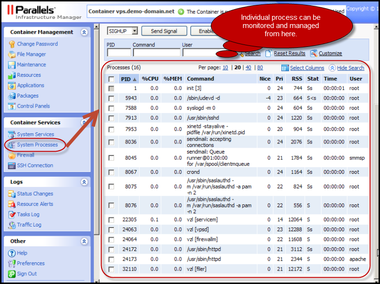380x284 pixels.
Task: Tick the select-all checkbox in table header
Action: click(x=111, y=79)
